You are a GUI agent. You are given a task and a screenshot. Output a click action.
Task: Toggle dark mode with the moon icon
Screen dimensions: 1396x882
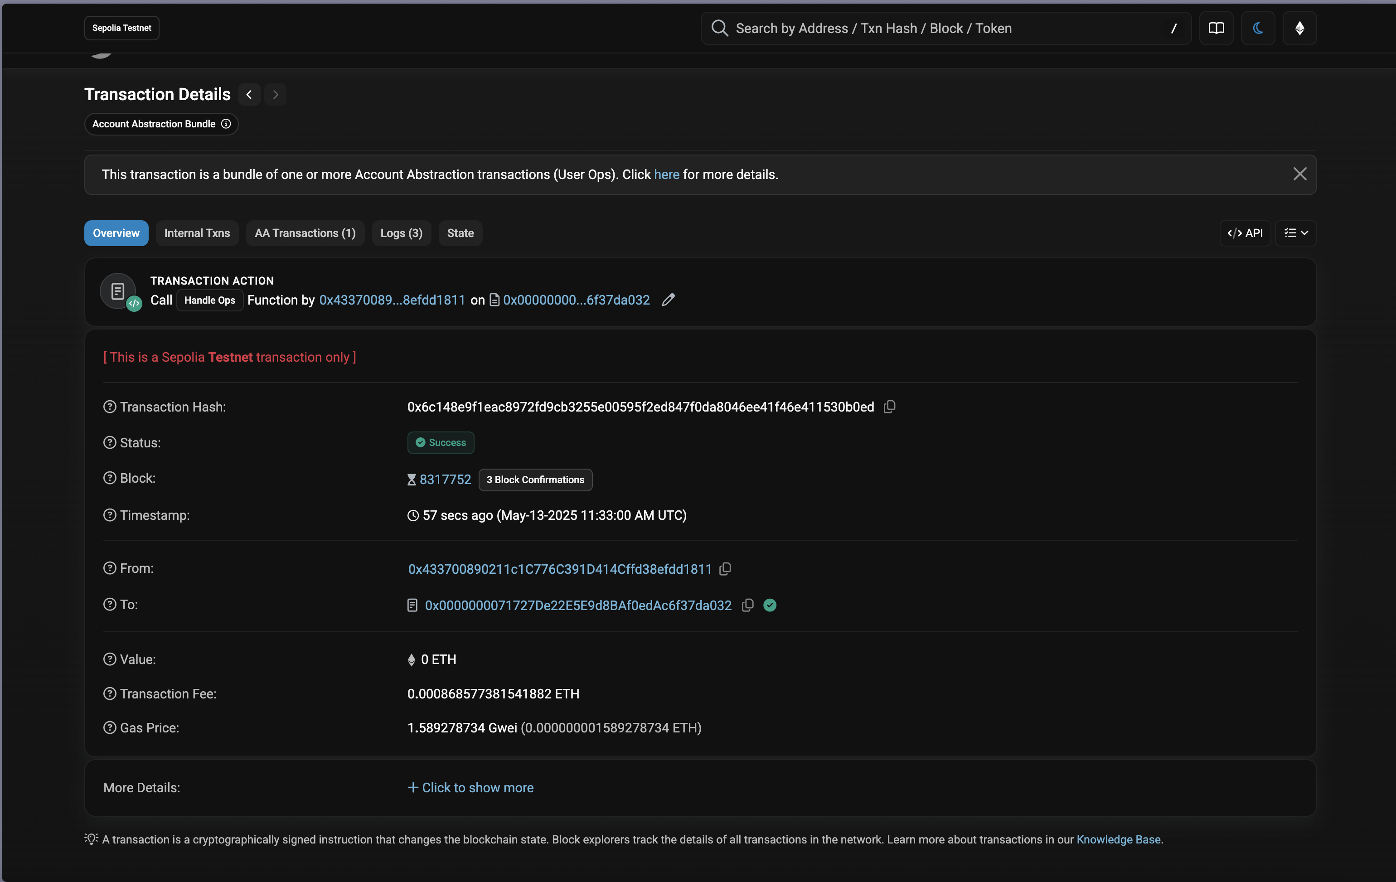(1257, 28)
